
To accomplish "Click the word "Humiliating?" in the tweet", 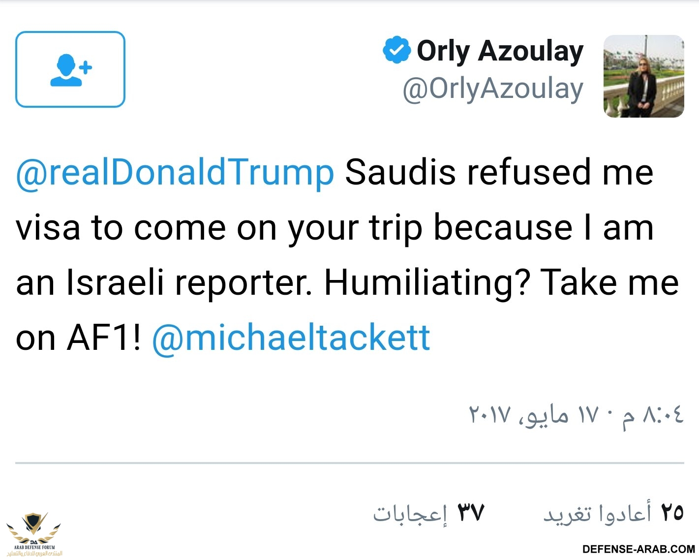I will click(427, 283).
